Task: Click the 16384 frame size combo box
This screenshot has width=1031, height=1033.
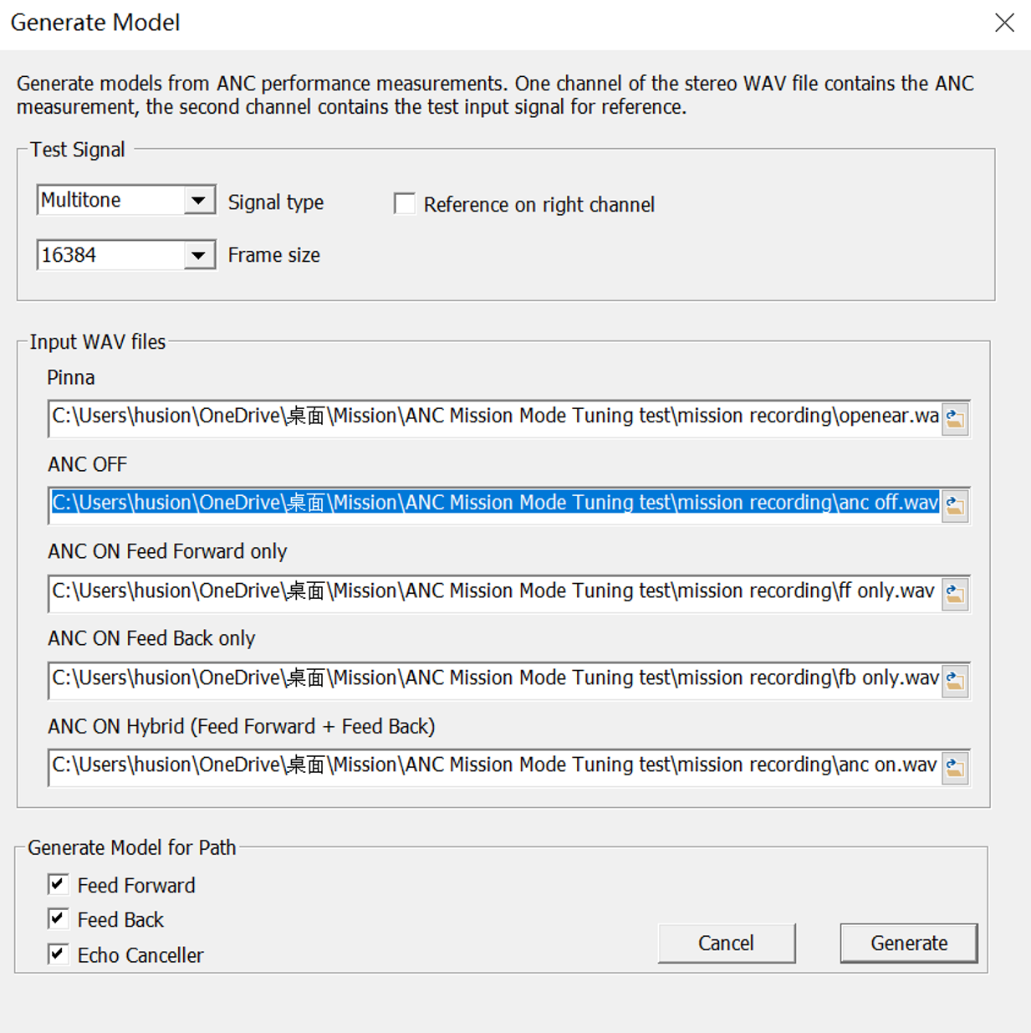Action: pyautogui.click(x=110, y=255)
